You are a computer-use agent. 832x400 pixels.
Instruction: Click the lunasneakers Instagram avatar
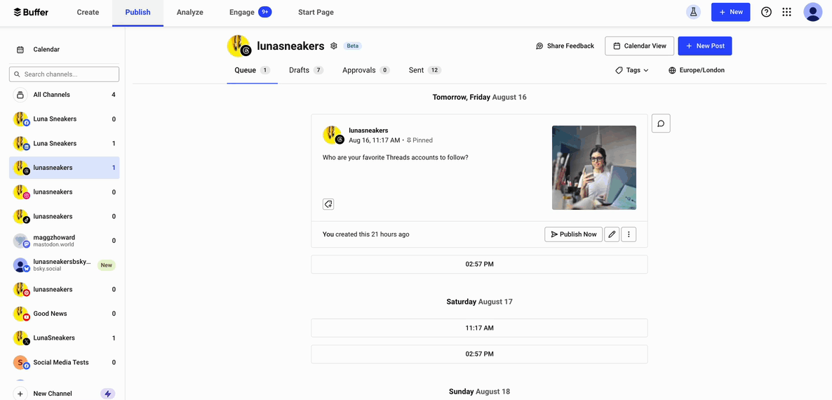click(x=20, y=192)
